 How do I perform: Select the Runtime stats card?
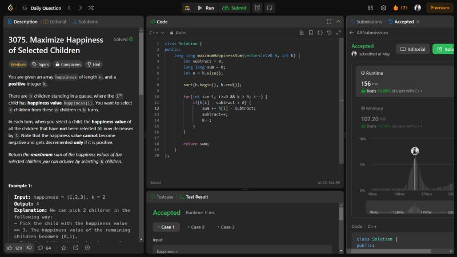coord(405,82)
